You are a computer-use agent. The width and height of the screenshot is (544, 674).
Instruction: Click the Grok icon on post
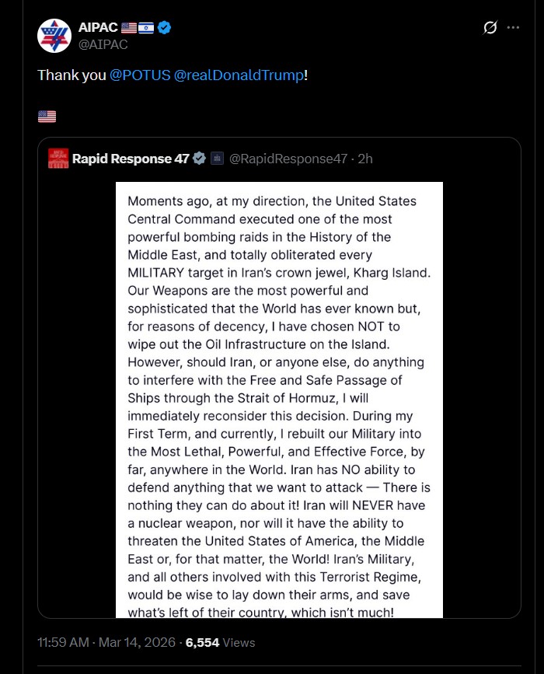490,27
